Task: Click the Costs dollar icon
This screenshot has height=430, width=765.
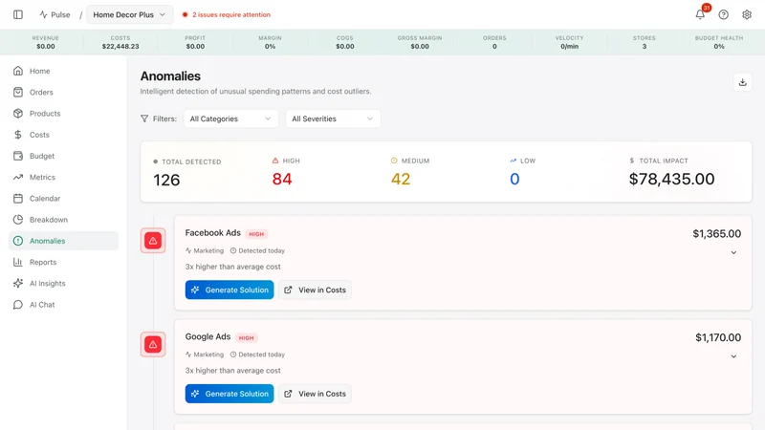Action: click(x=18, y=135)
